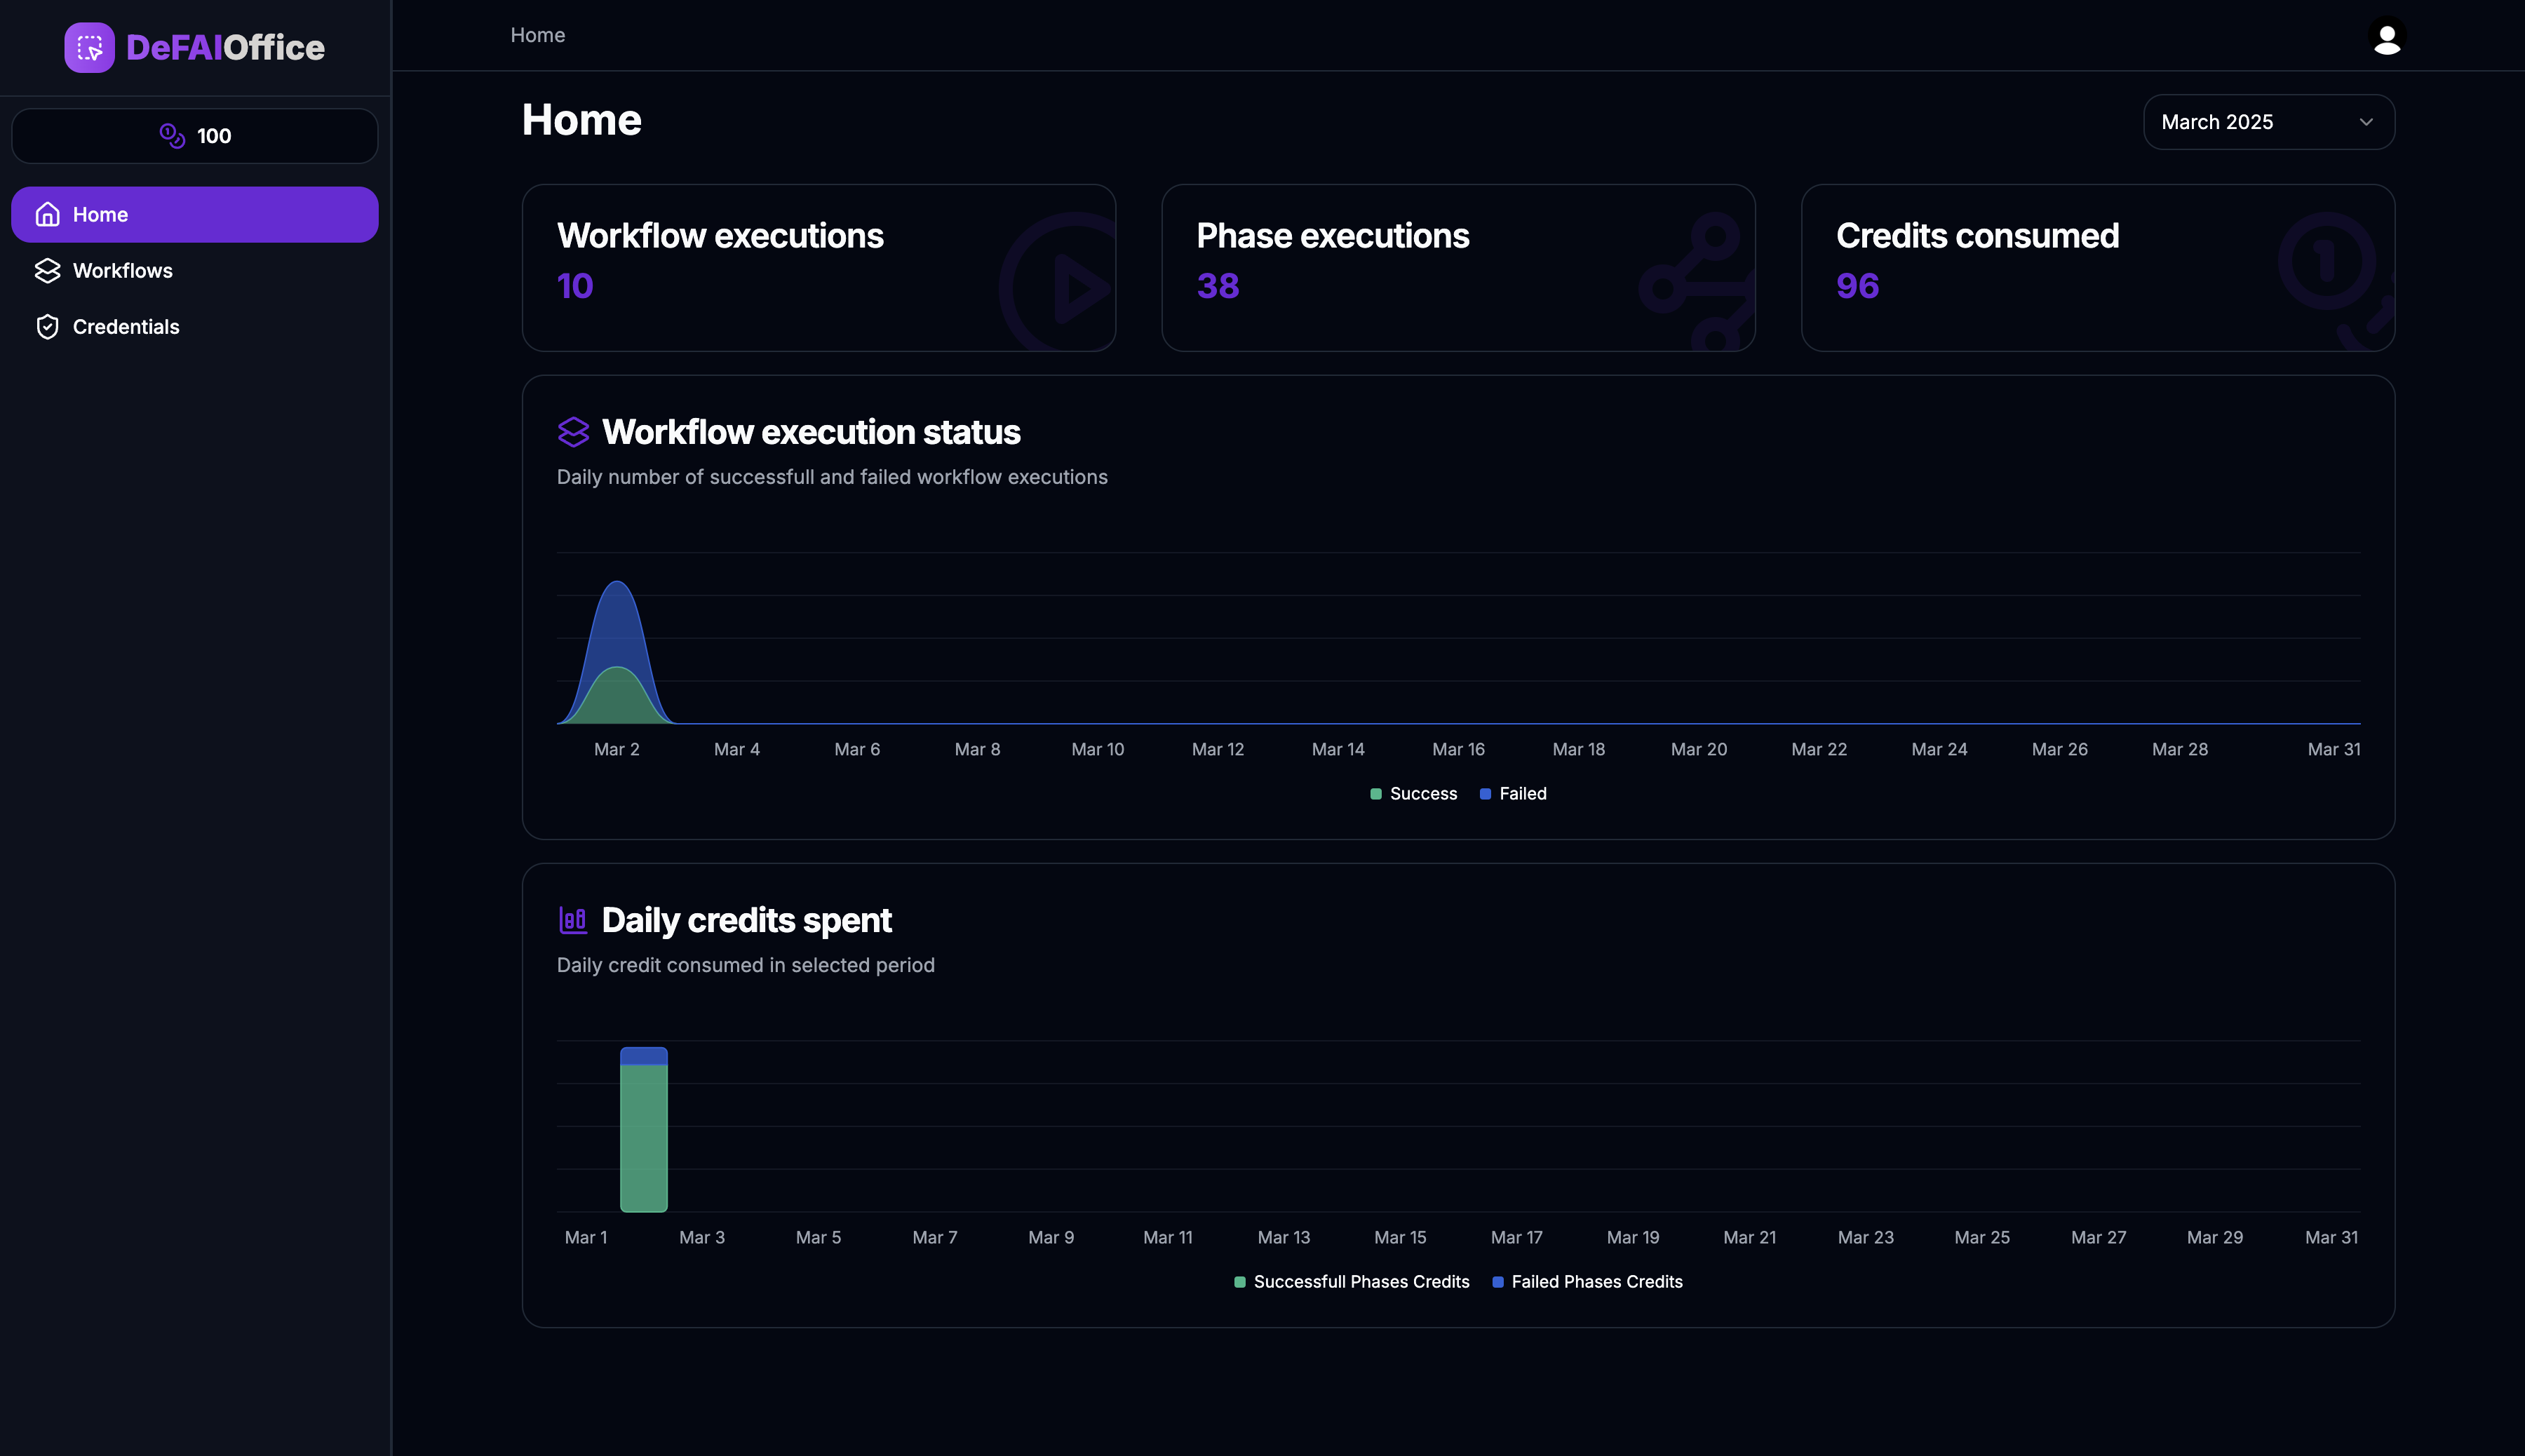Click the Credentials shield icon in sidebar
This screenshot has width=2525, height=1456.
click(47, 326)
